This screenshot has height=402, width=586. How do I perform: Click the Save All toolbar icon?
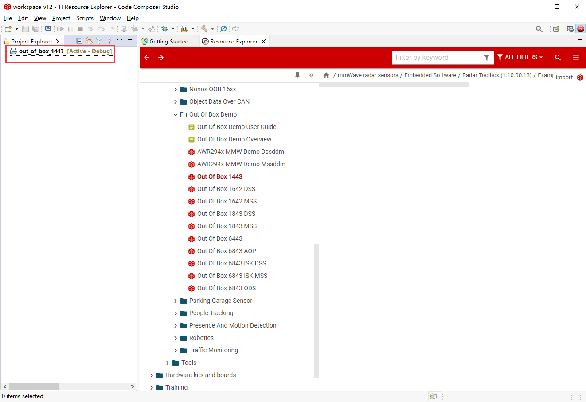[x=35, y=29]
